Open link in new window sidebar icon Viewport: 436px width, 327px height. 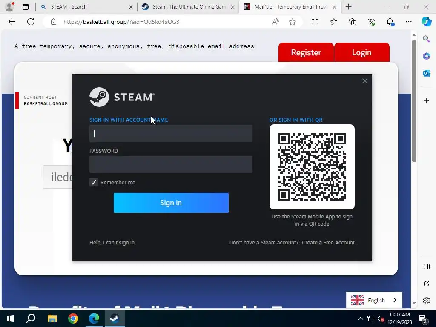[426, 284]
